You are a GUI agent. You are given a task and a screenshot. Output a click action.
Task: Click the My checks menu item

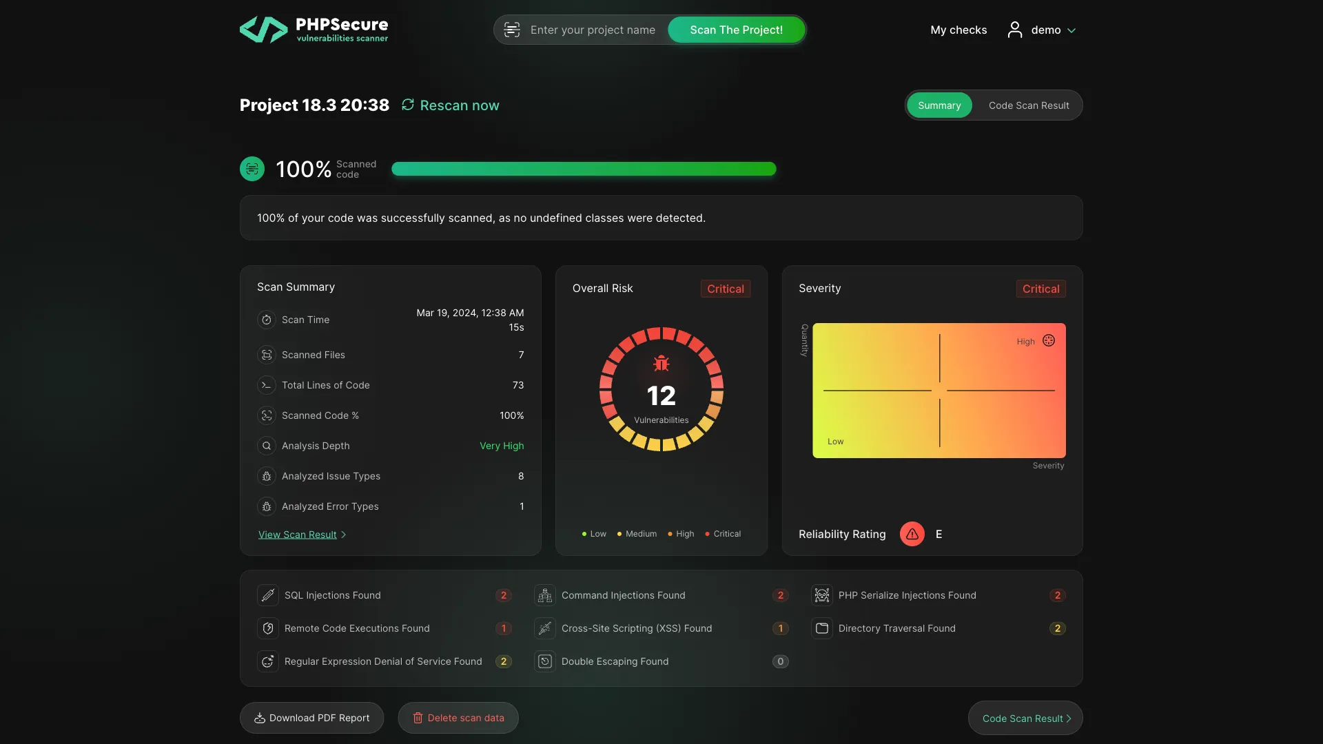click(958, 29)
